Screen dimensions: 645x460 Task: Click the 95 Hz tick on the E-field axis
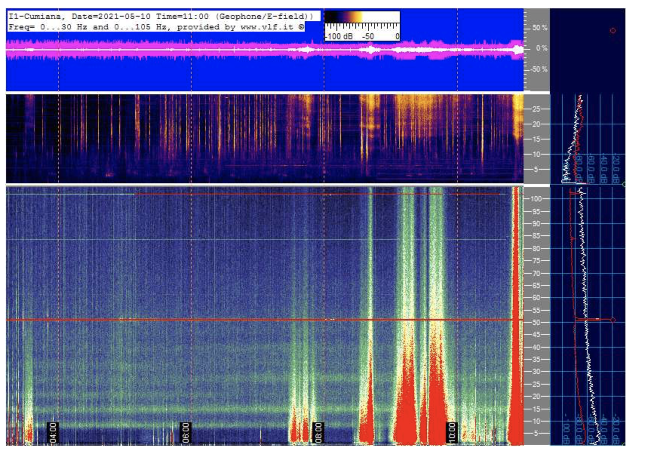536,212
